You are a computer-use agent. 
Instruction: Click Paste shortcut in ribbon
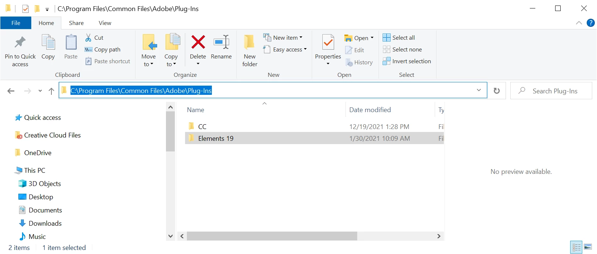[108, 61]
